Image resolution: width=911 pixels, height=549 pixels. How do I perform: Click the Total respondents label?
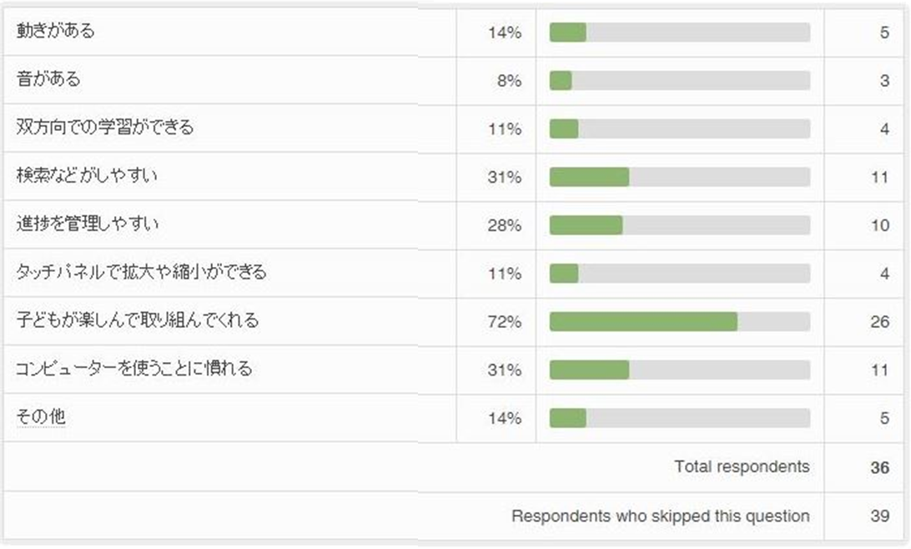coord(742,467)
